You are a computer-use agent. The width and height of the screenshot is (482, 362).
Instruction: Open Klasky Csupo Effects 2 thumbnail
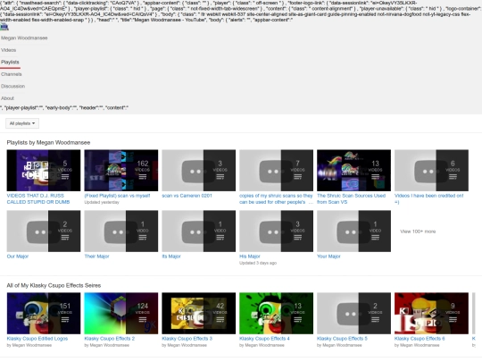pyautogui.click(x=121, y=314)
